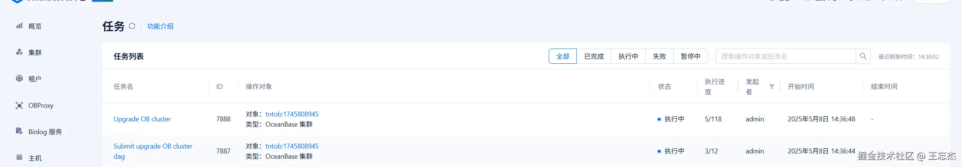Click the Binlog 服务 sidebar icon
The height and width of the screenshot is (167, 962).
[19, 131]
